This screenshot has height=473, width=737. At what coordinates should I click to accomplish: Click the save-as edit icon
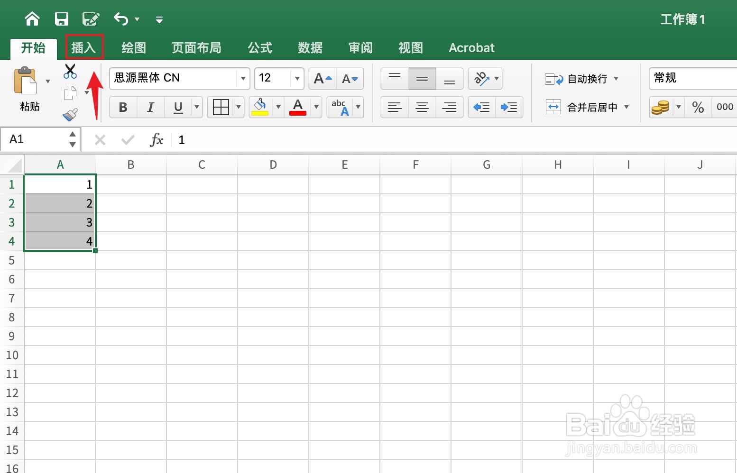[91, 19]
